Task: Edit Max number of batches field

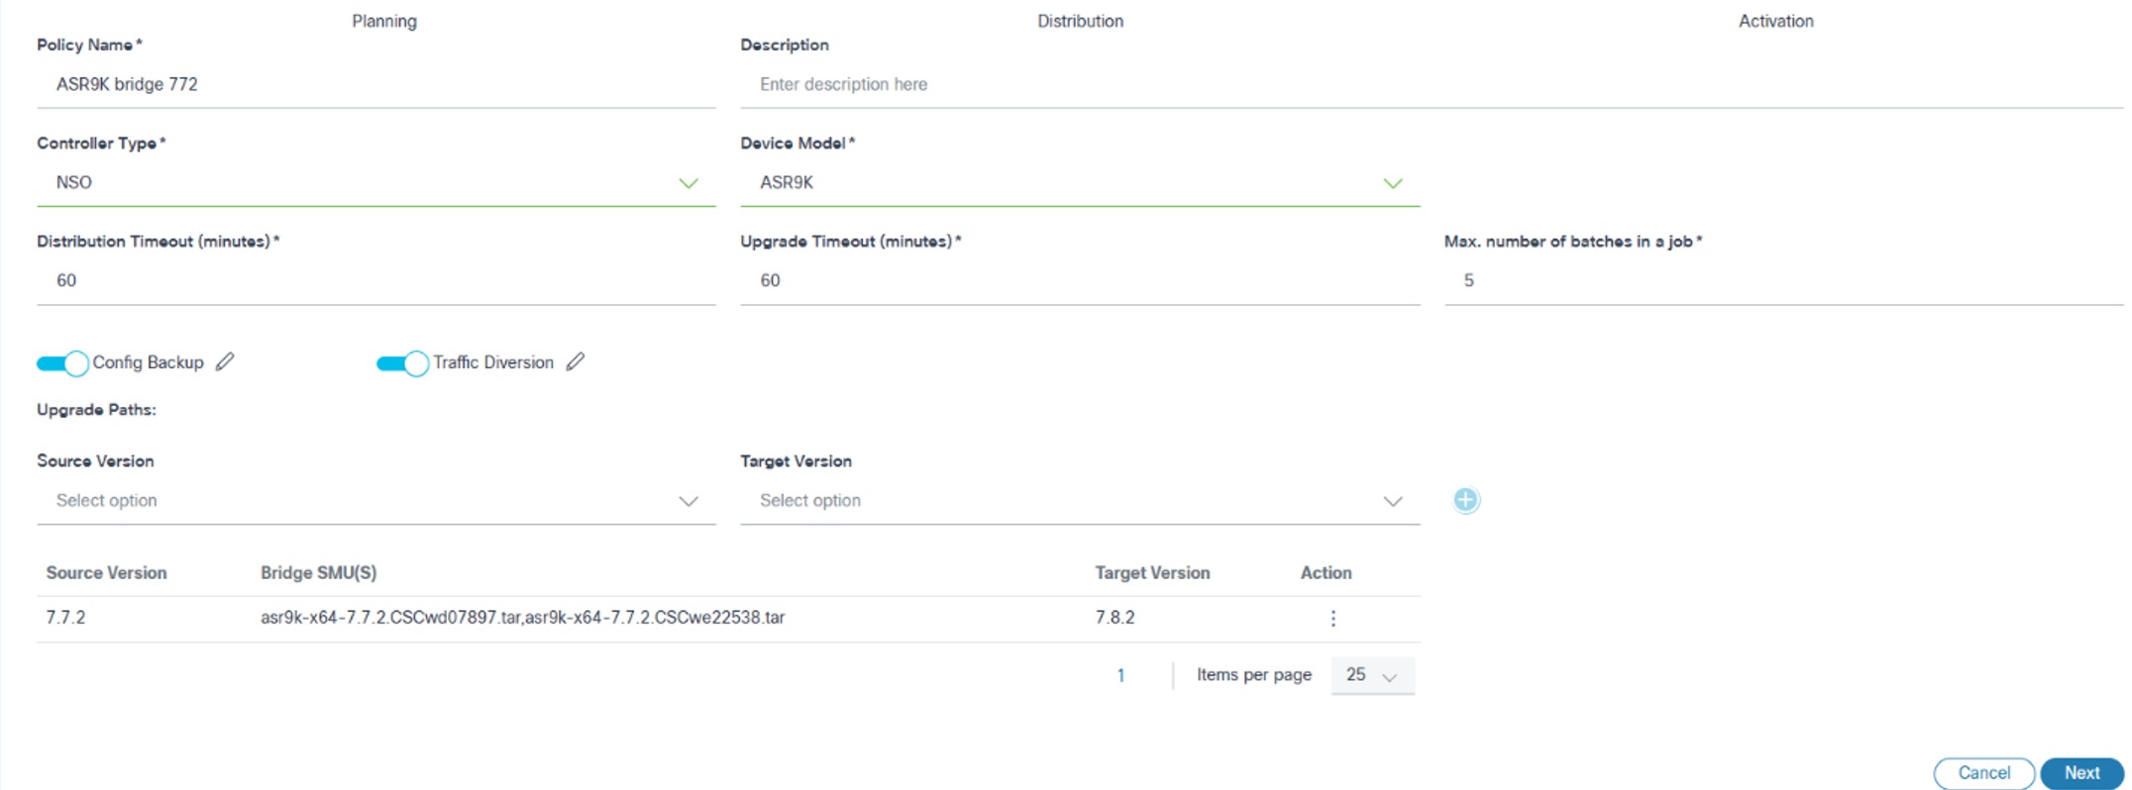Action: click(x=1783, y=281)
